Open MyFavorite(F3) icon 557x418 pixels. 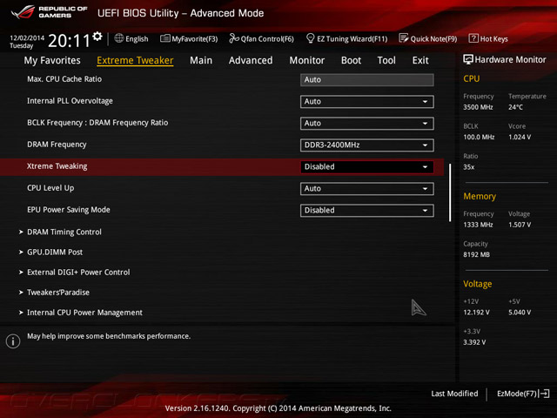pos(164,38)
